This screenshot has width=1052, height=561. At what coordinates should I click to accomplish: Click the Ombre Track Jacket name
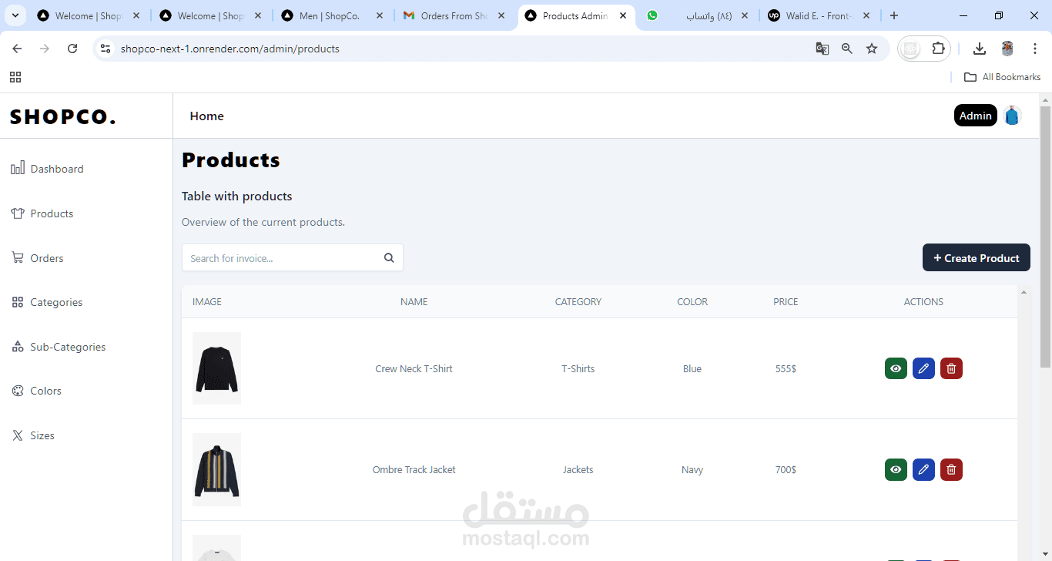414,469
